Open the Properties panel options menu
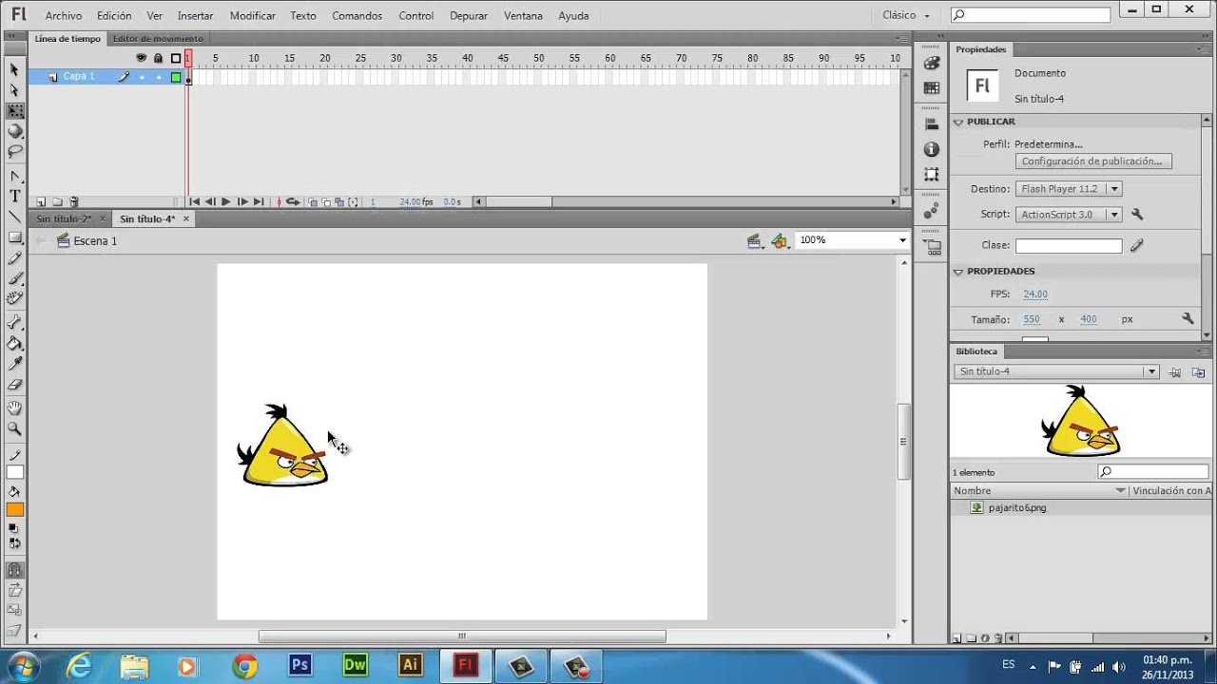The image size is (1217, 684). [x=1205, y=49]
